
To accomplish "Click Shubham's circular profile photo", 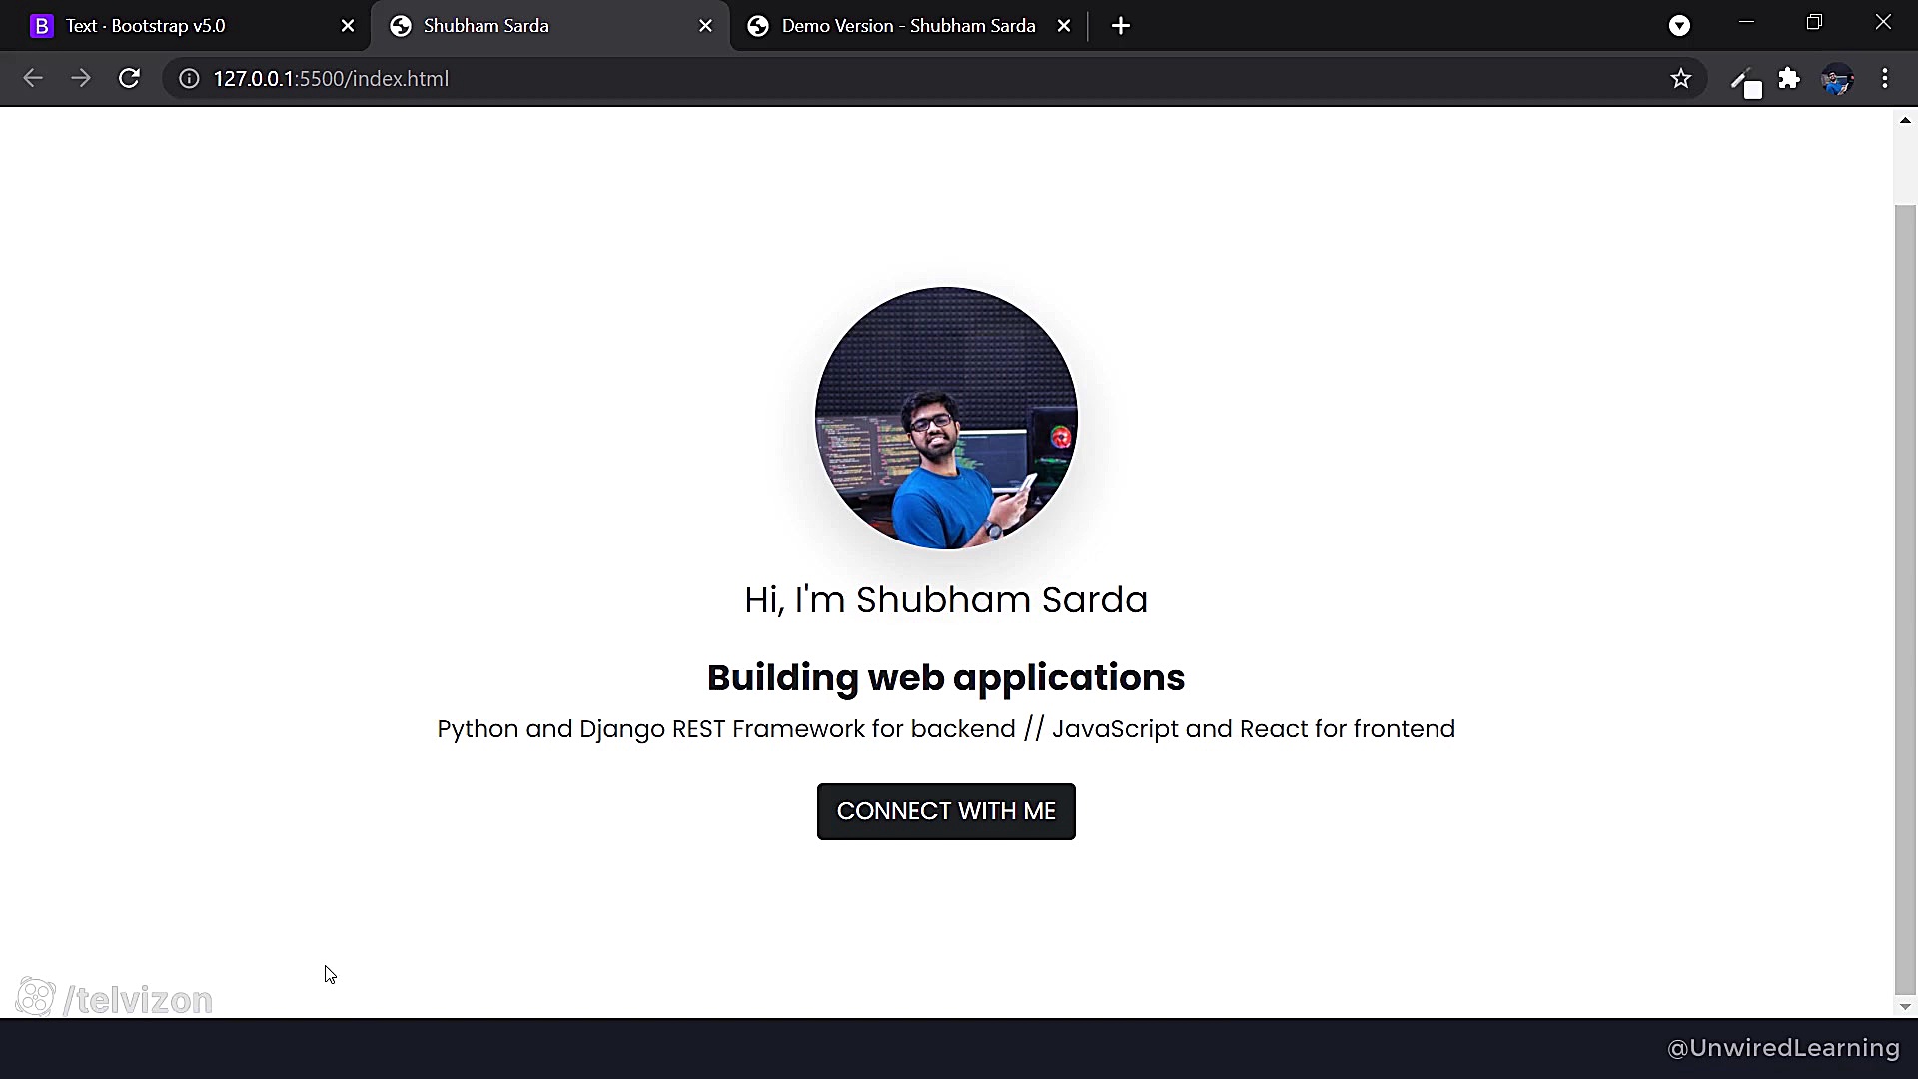I will pyautogui.click(x=945, y=417).
